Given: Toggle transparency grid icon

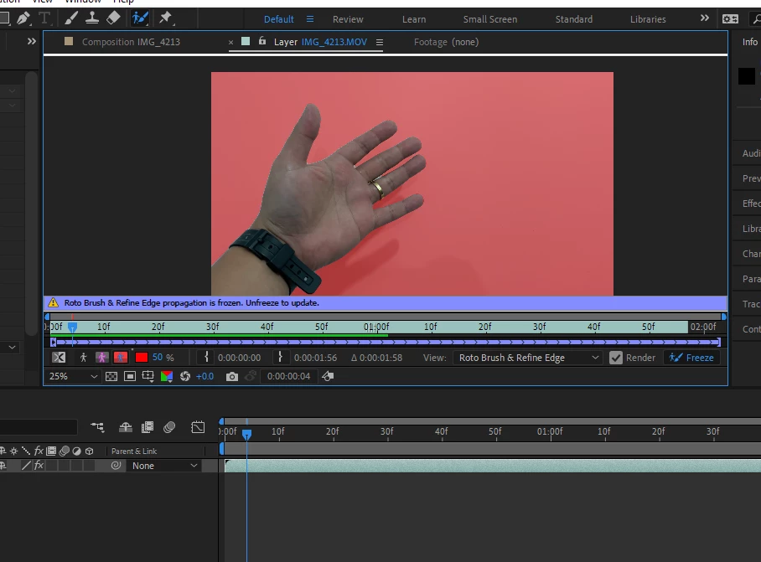Looking at the screenshot, I should click(x=111, y=376).
